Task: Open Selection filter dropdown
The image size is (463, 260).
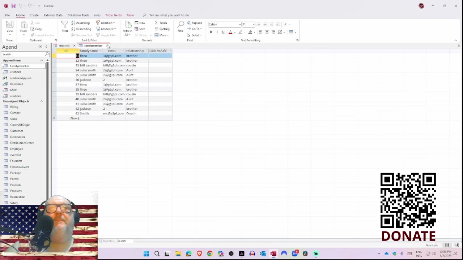Action: [106, 23]
